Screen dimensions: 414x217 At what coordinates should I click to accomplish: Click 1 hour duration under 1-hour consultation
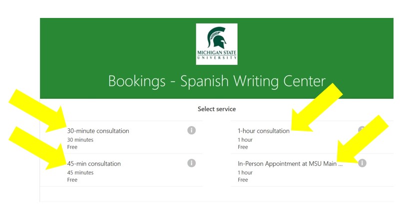245,140
